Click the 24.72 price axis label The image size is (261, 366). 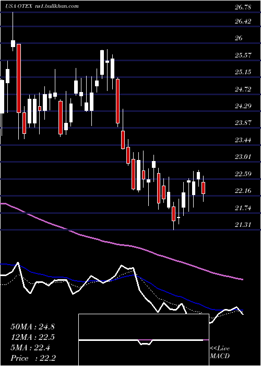click(x=243, y=89)
